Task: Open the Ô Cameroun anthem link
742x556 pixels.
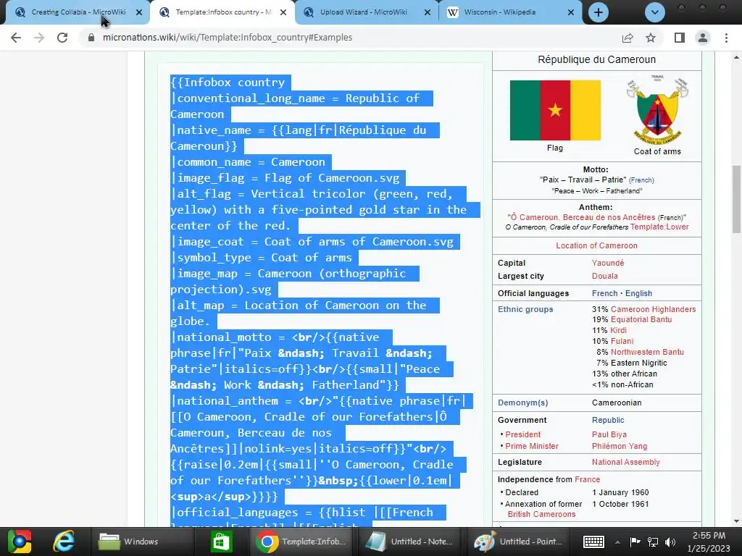Action: pos(583,217)
